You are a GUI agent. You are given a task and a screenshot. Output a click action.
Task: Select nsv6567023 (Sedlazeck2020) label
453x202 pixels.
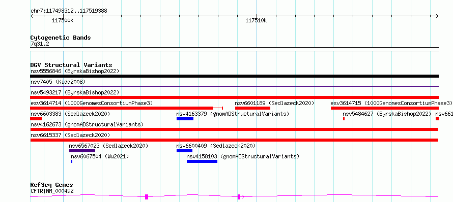point(108,146)
